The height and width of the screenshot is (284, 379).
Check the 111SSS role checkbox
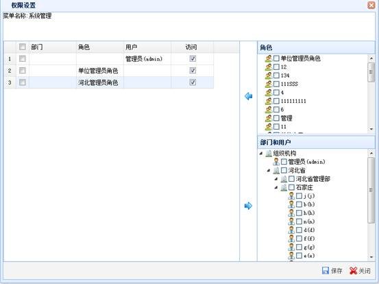pos(276,84)
